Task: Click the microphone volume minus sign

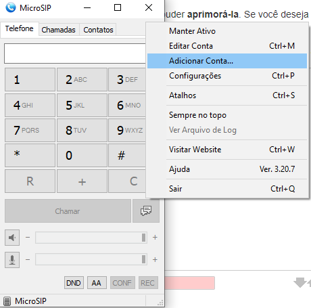Action: point(28,259)
